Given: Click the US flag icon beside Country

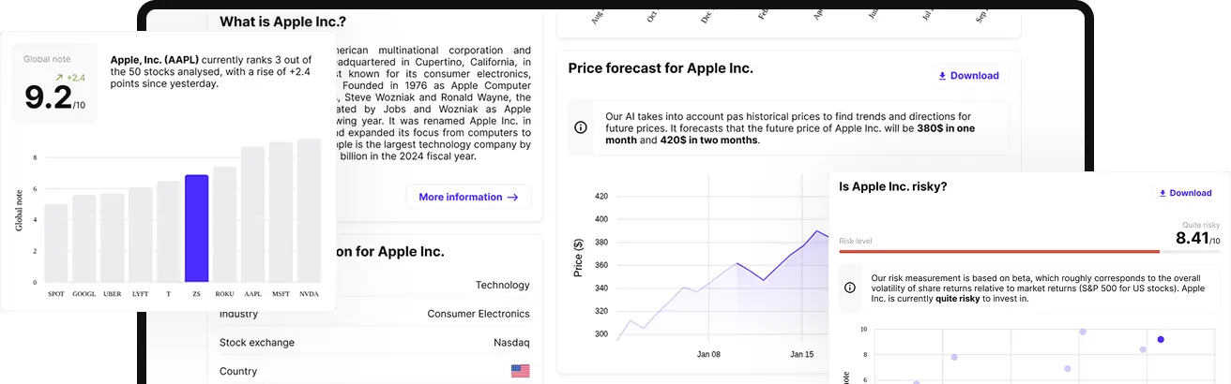Looking at the screenshot, I should (520, 371).
